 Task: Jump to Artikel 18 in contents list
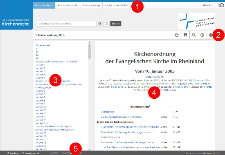[x=41, y=142]
